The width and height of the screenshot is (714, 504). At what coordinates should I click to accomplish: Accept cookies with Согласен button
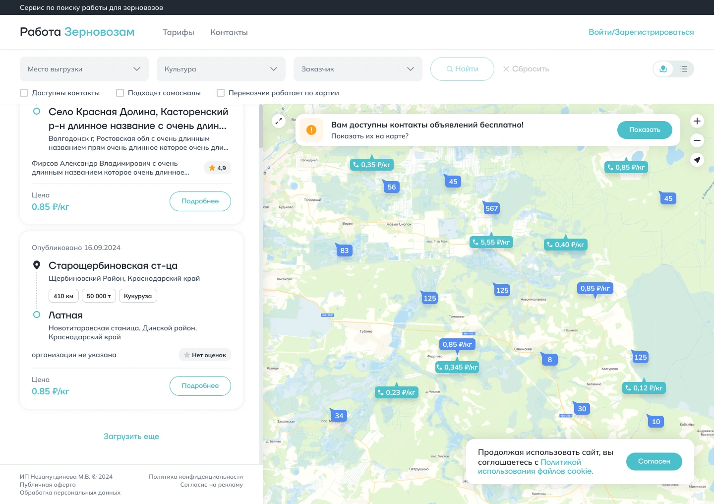point(654,461)
